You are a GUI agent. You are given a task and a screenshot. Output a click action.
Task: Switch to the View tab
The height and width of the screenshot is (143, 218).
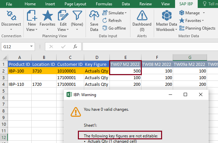(165, 4)
